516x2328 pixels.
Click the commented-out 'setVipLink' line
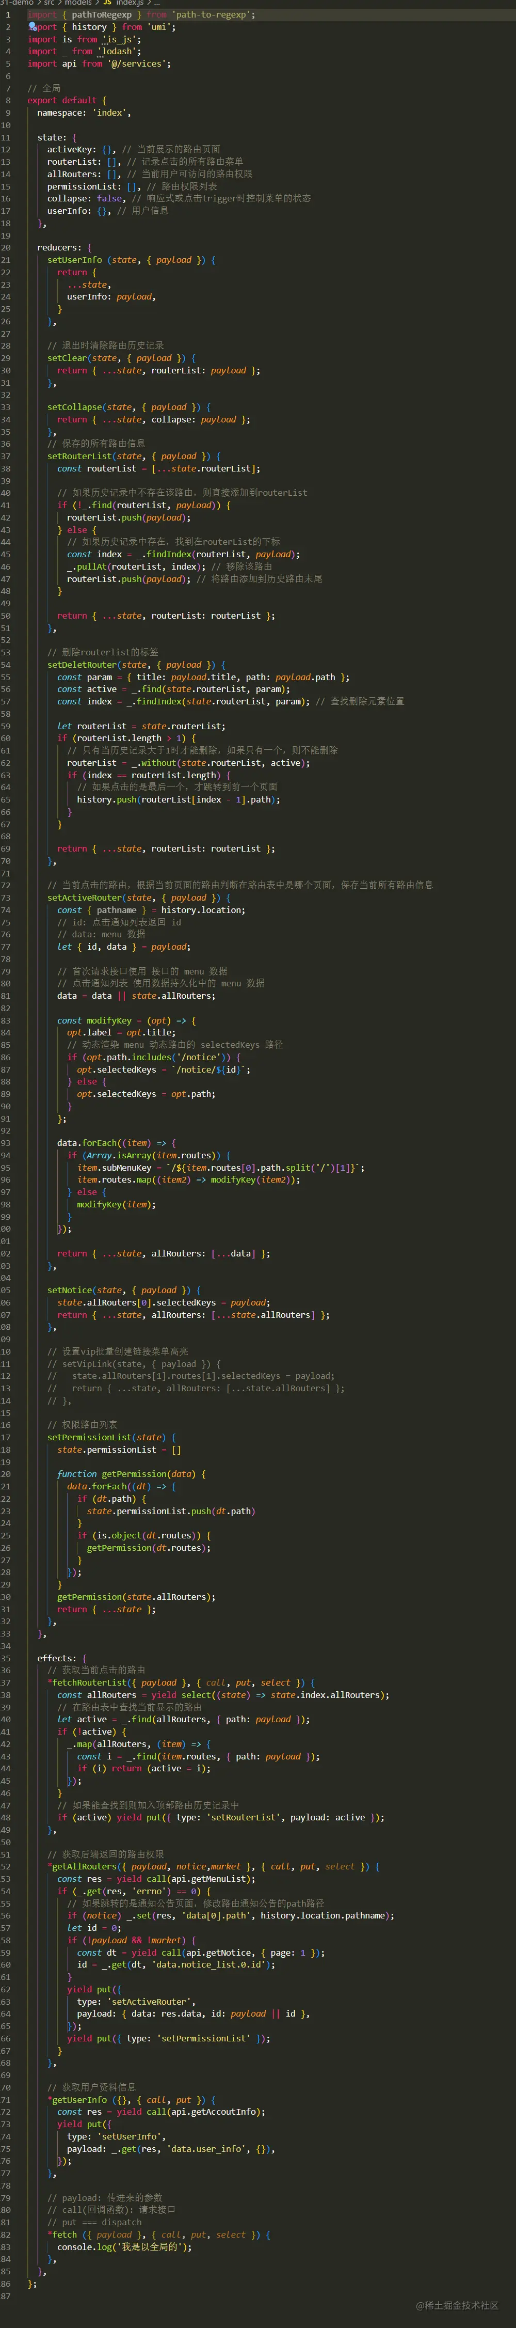134,1364
